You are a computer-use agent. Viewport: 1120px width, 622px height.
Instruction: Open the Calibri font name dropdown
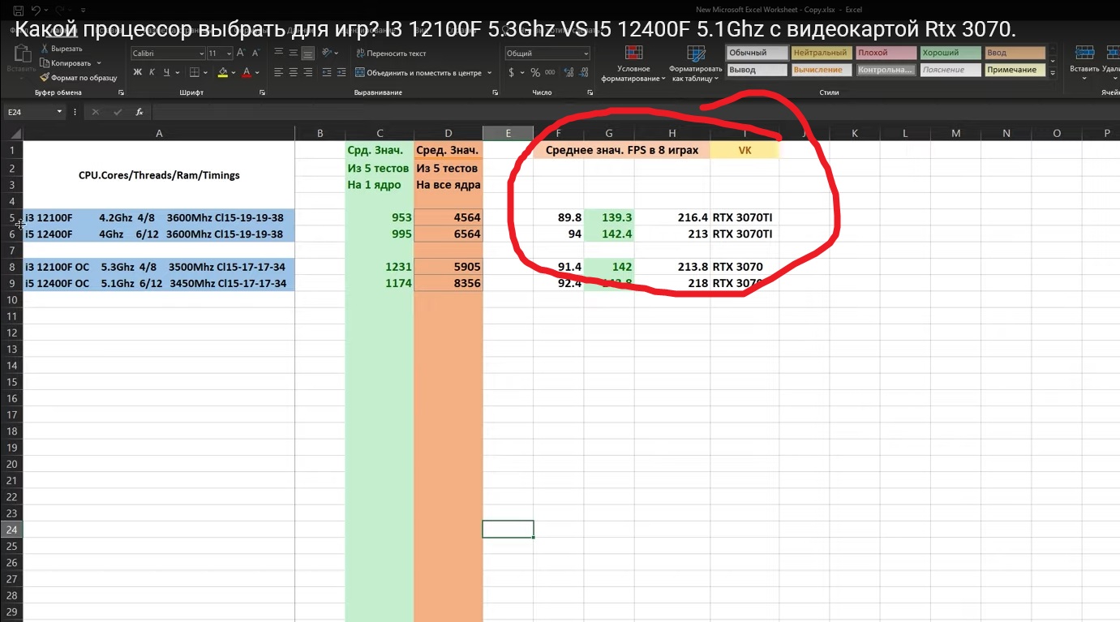(201, 54)
